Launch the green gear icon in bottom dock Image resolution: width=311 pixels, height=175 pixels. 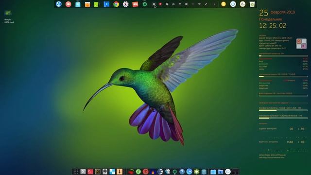pyautogui.click(x=196, y=172)
